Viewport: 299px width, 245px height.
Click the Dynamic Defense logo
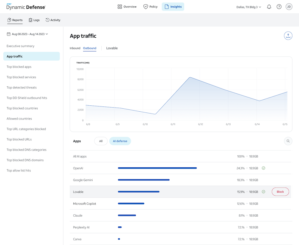coord(26,7)
